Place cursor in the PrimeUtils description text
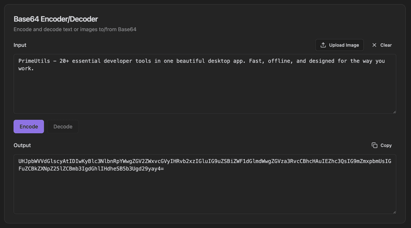Viewport: 411px width, 228px height. click(150, 61)
